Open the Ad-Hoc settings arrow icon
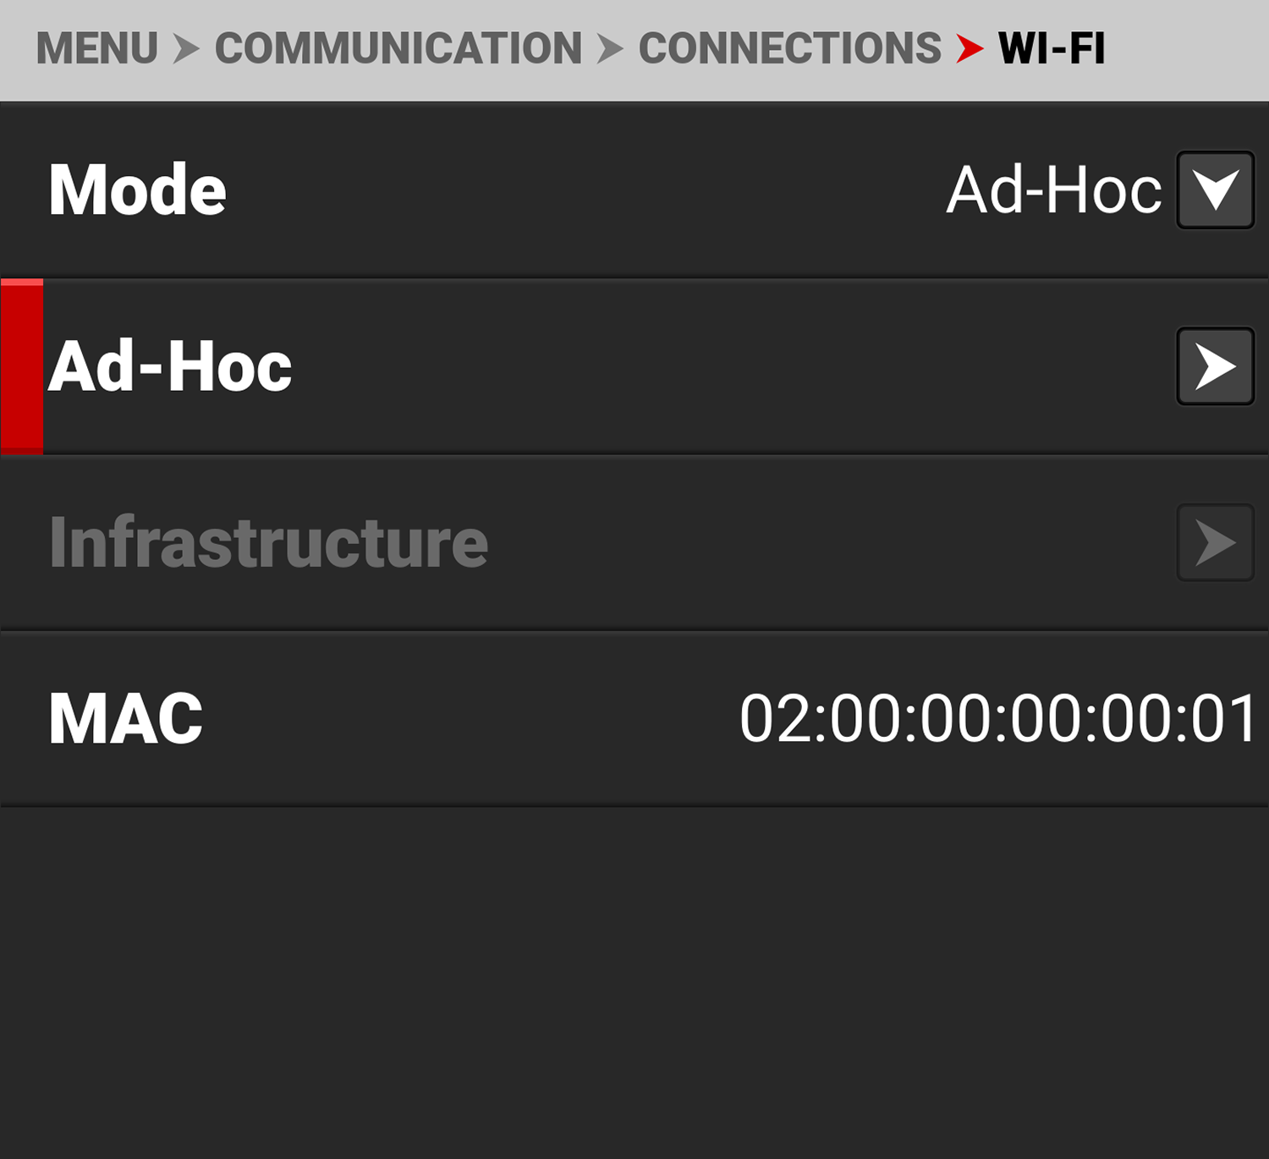Viewport: 1269px width, 1159px height. coord(1215,365)
